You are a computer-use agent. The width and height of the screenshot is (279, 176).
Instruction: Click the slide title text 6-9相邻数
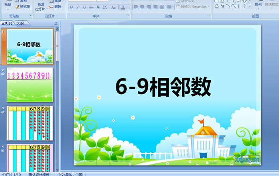(x=163, y=87)
